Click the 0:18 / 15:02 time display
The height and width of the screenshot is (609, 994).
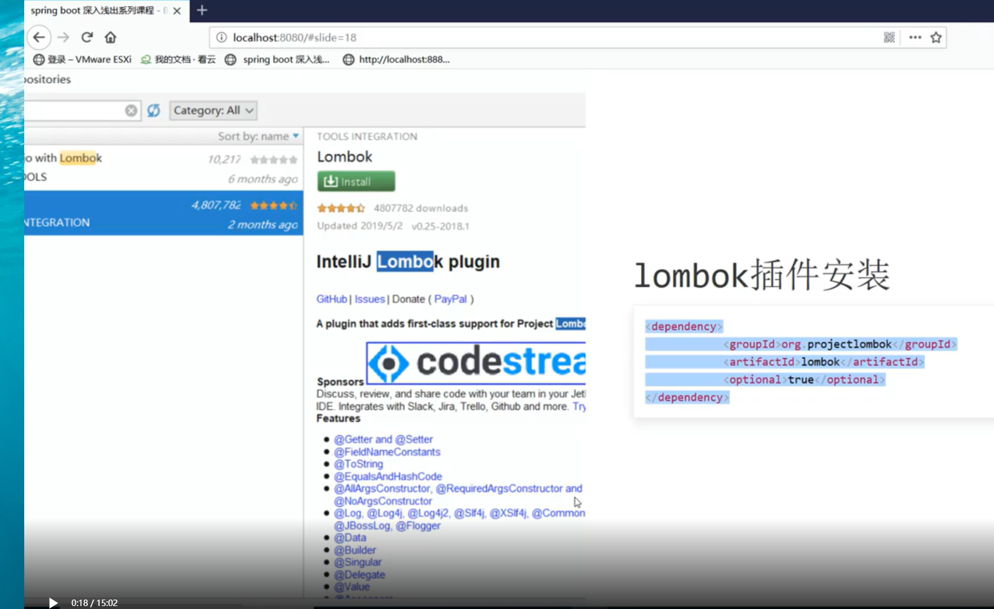95,603
